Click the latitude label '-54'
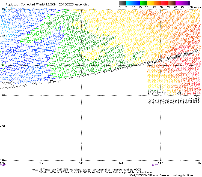Screen dimensions: 202x177 tap(2, 65)
